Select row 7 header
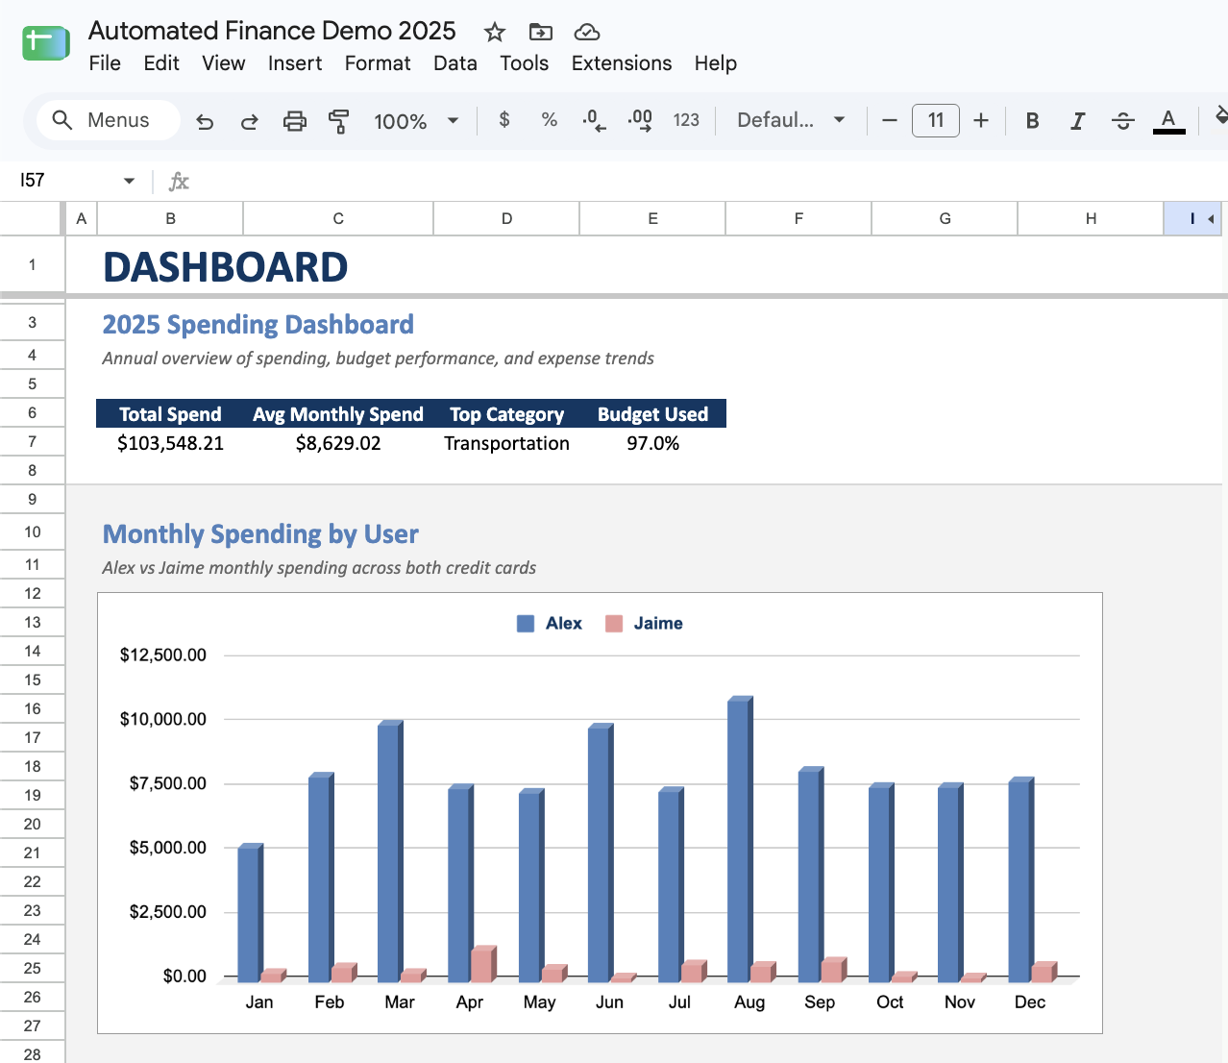Viewport: 1228px width, 1063px height. pos(33,442)
